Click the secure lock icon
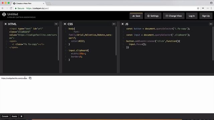 pos(16,8)
